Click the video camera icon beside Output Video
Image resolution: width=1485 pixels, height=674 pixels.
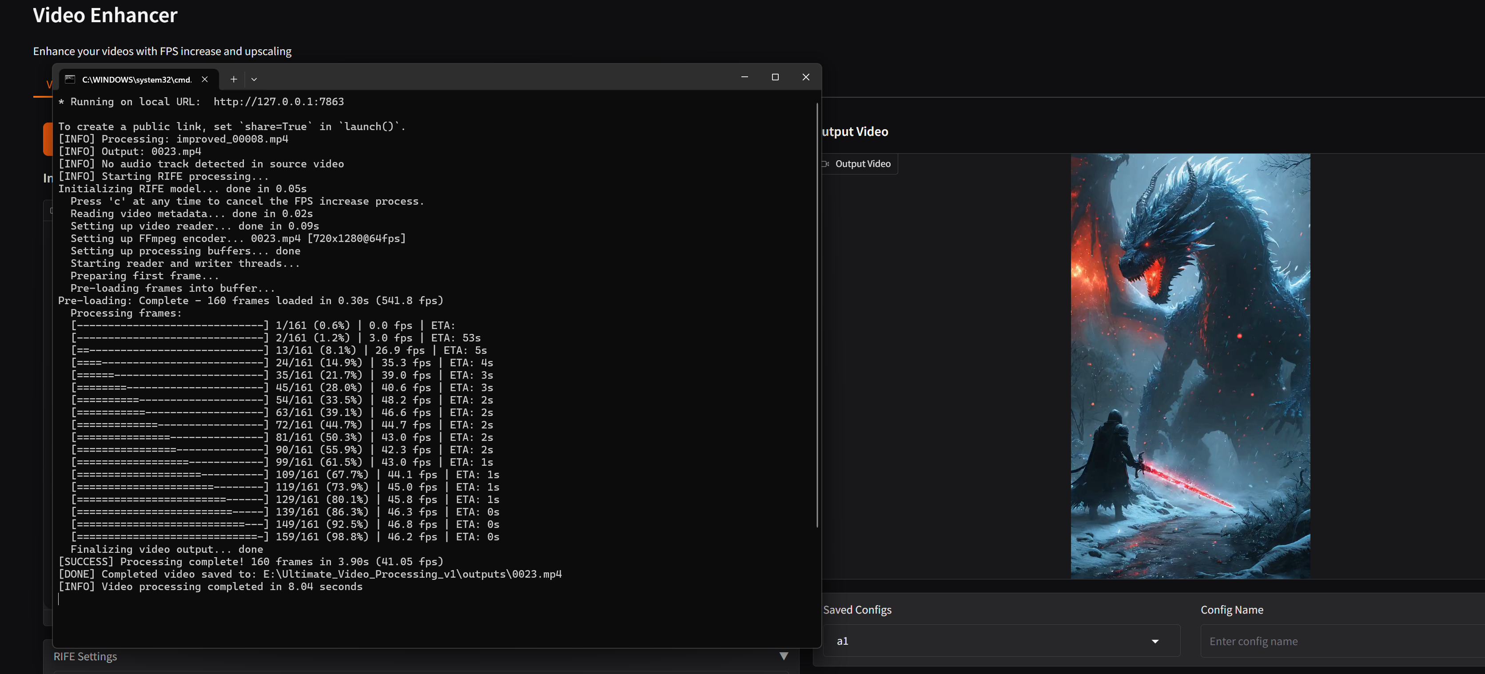pos(824,163)
